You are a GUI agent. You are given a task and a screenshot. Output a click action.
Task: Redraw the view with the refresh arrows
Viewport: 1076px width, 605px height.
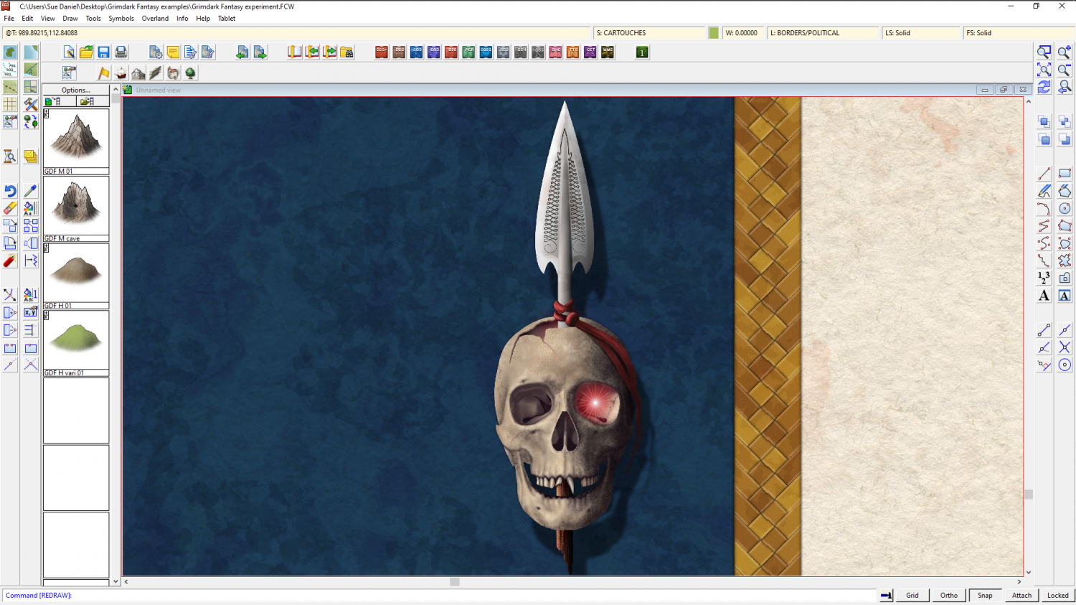(1044, 87)
